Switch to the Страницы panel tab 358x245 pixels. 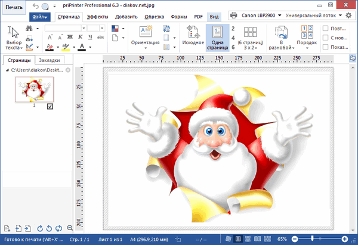(x=19, y=60)
